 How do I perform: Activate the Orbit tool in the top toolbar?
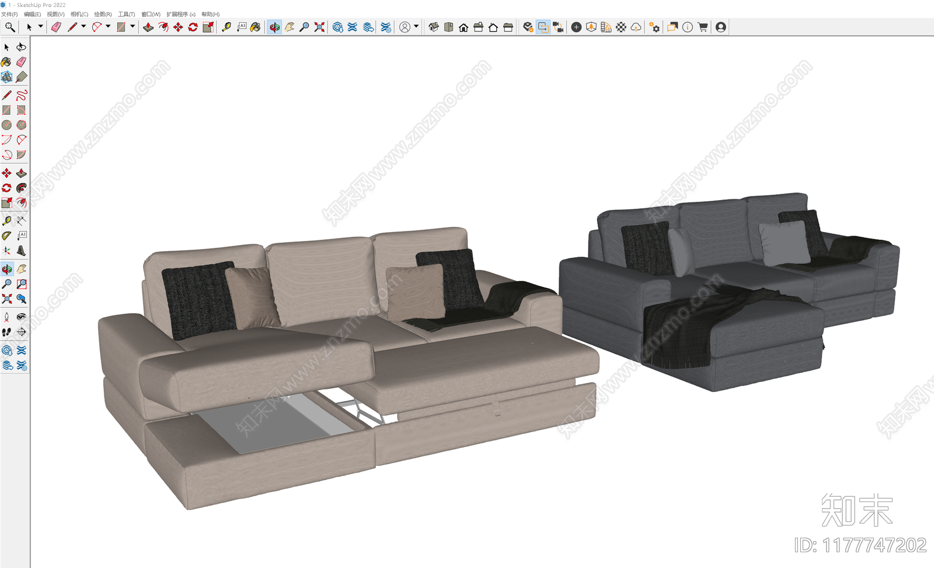274,27
